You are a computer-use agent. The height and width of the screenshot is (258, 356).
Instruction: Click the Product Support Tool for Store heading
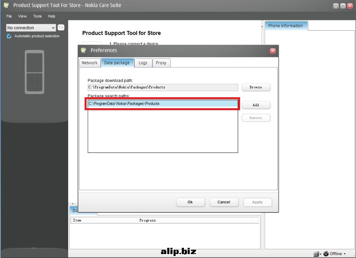click(121, 33)
